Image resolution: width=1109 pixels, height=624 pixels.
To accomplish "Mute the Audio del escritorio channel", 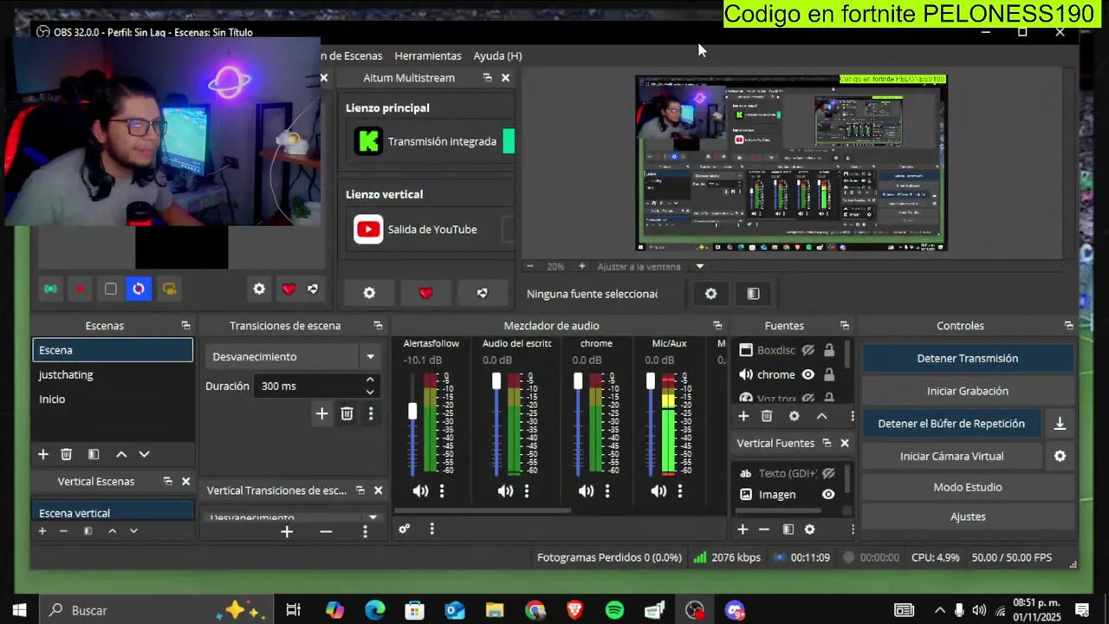I will click(505, 491).
